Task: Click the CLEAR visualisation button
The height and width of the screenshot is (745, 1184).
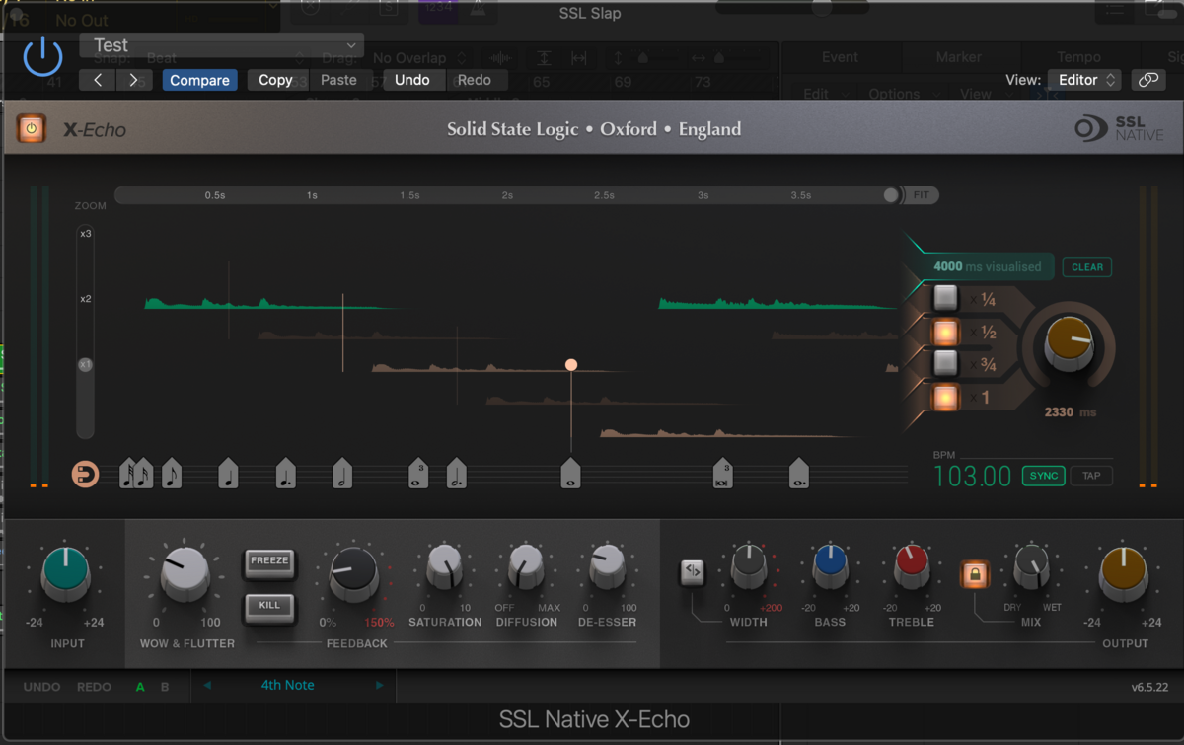Action: coord(1086,267)
